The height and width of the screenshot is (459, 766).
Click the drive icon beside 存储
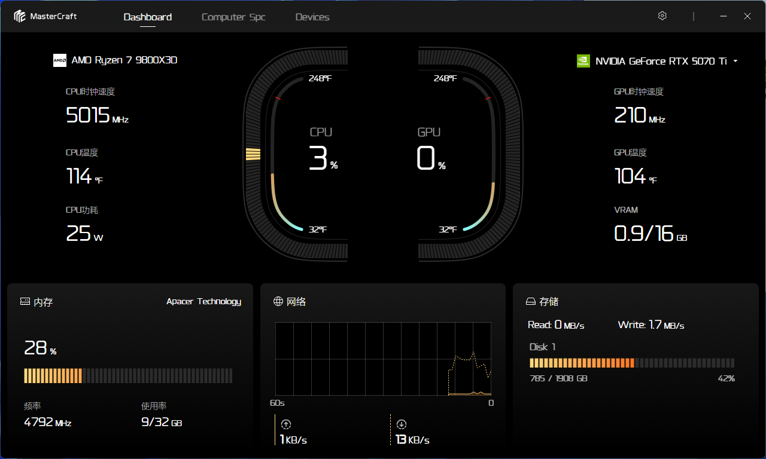(x=530, y=302)
